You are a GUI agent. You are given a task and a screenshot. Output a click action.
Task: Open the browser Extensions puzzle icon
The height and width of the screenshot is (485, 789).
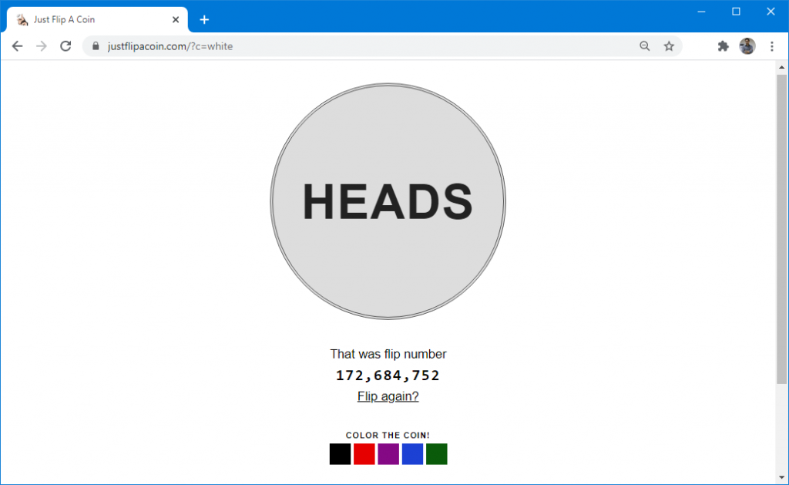(723, 46)
